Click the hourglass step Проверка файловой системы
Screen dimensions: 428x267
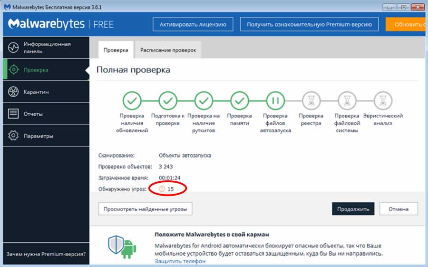(x=347, y=101)
